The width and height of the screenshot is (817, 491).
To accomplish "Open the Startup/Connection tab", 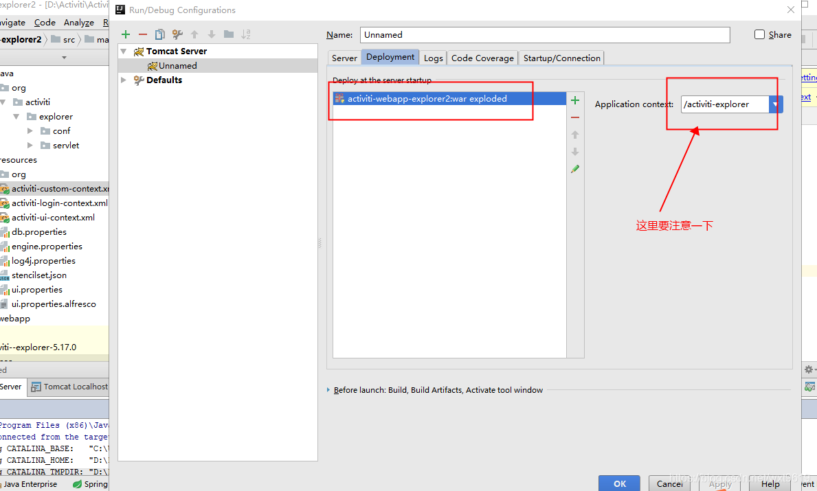I will (x=561, y=58).
